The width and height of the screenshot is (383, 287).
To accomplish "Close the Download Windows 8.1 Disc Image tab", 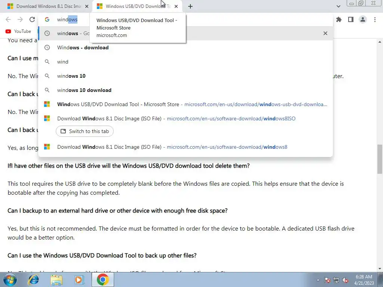I will pyautogui.click(x=87, y=6).
